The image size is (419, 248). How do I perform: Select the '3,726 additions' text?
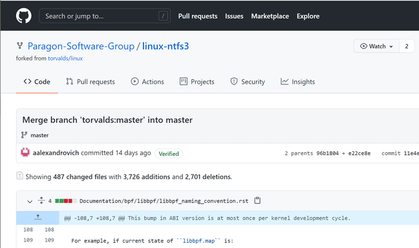146,176
